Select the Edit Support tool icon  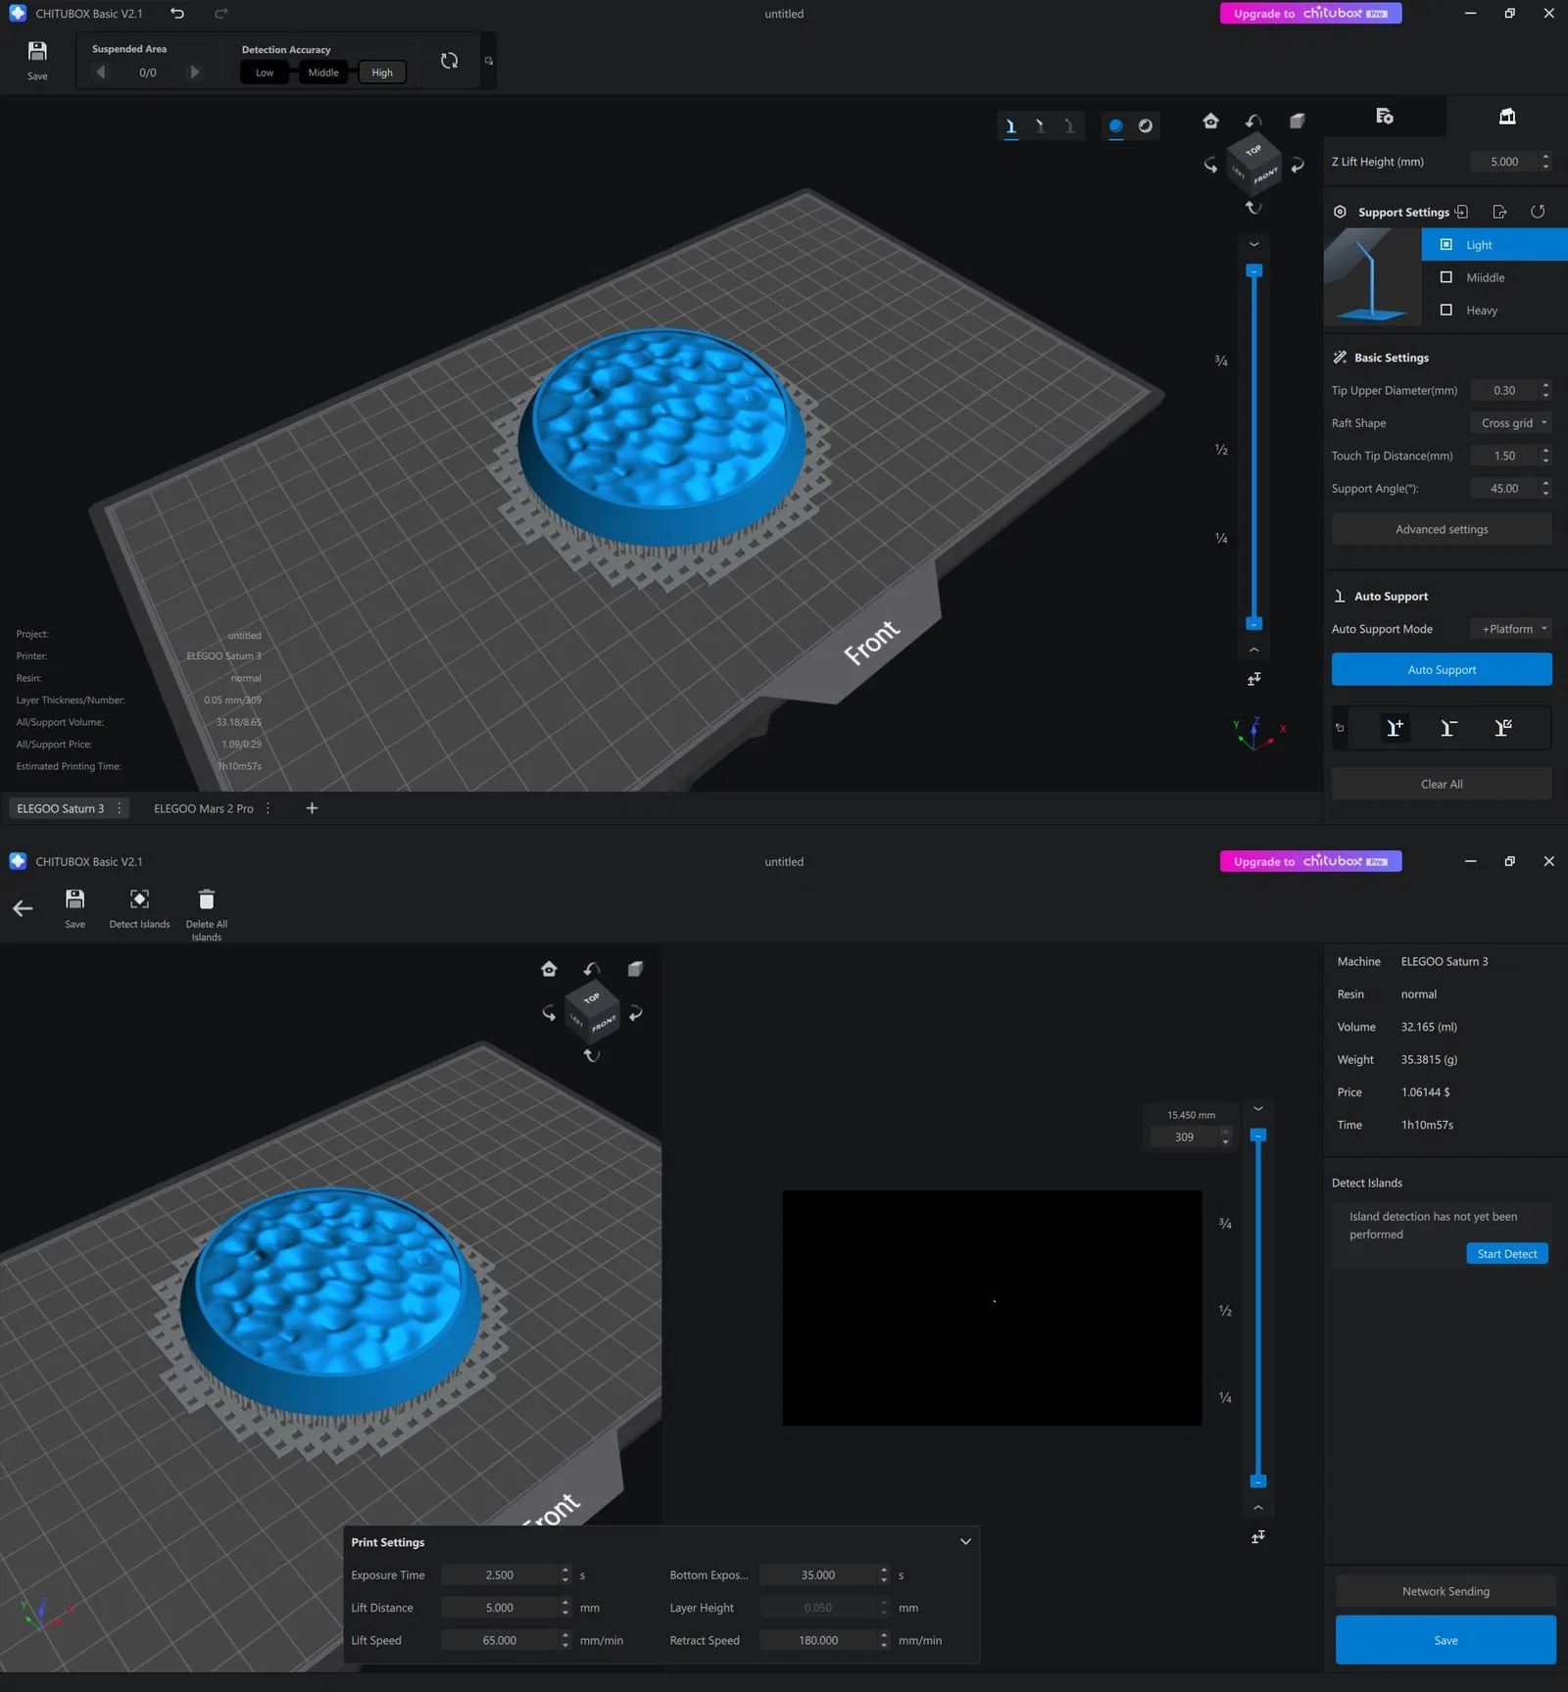1502,728
